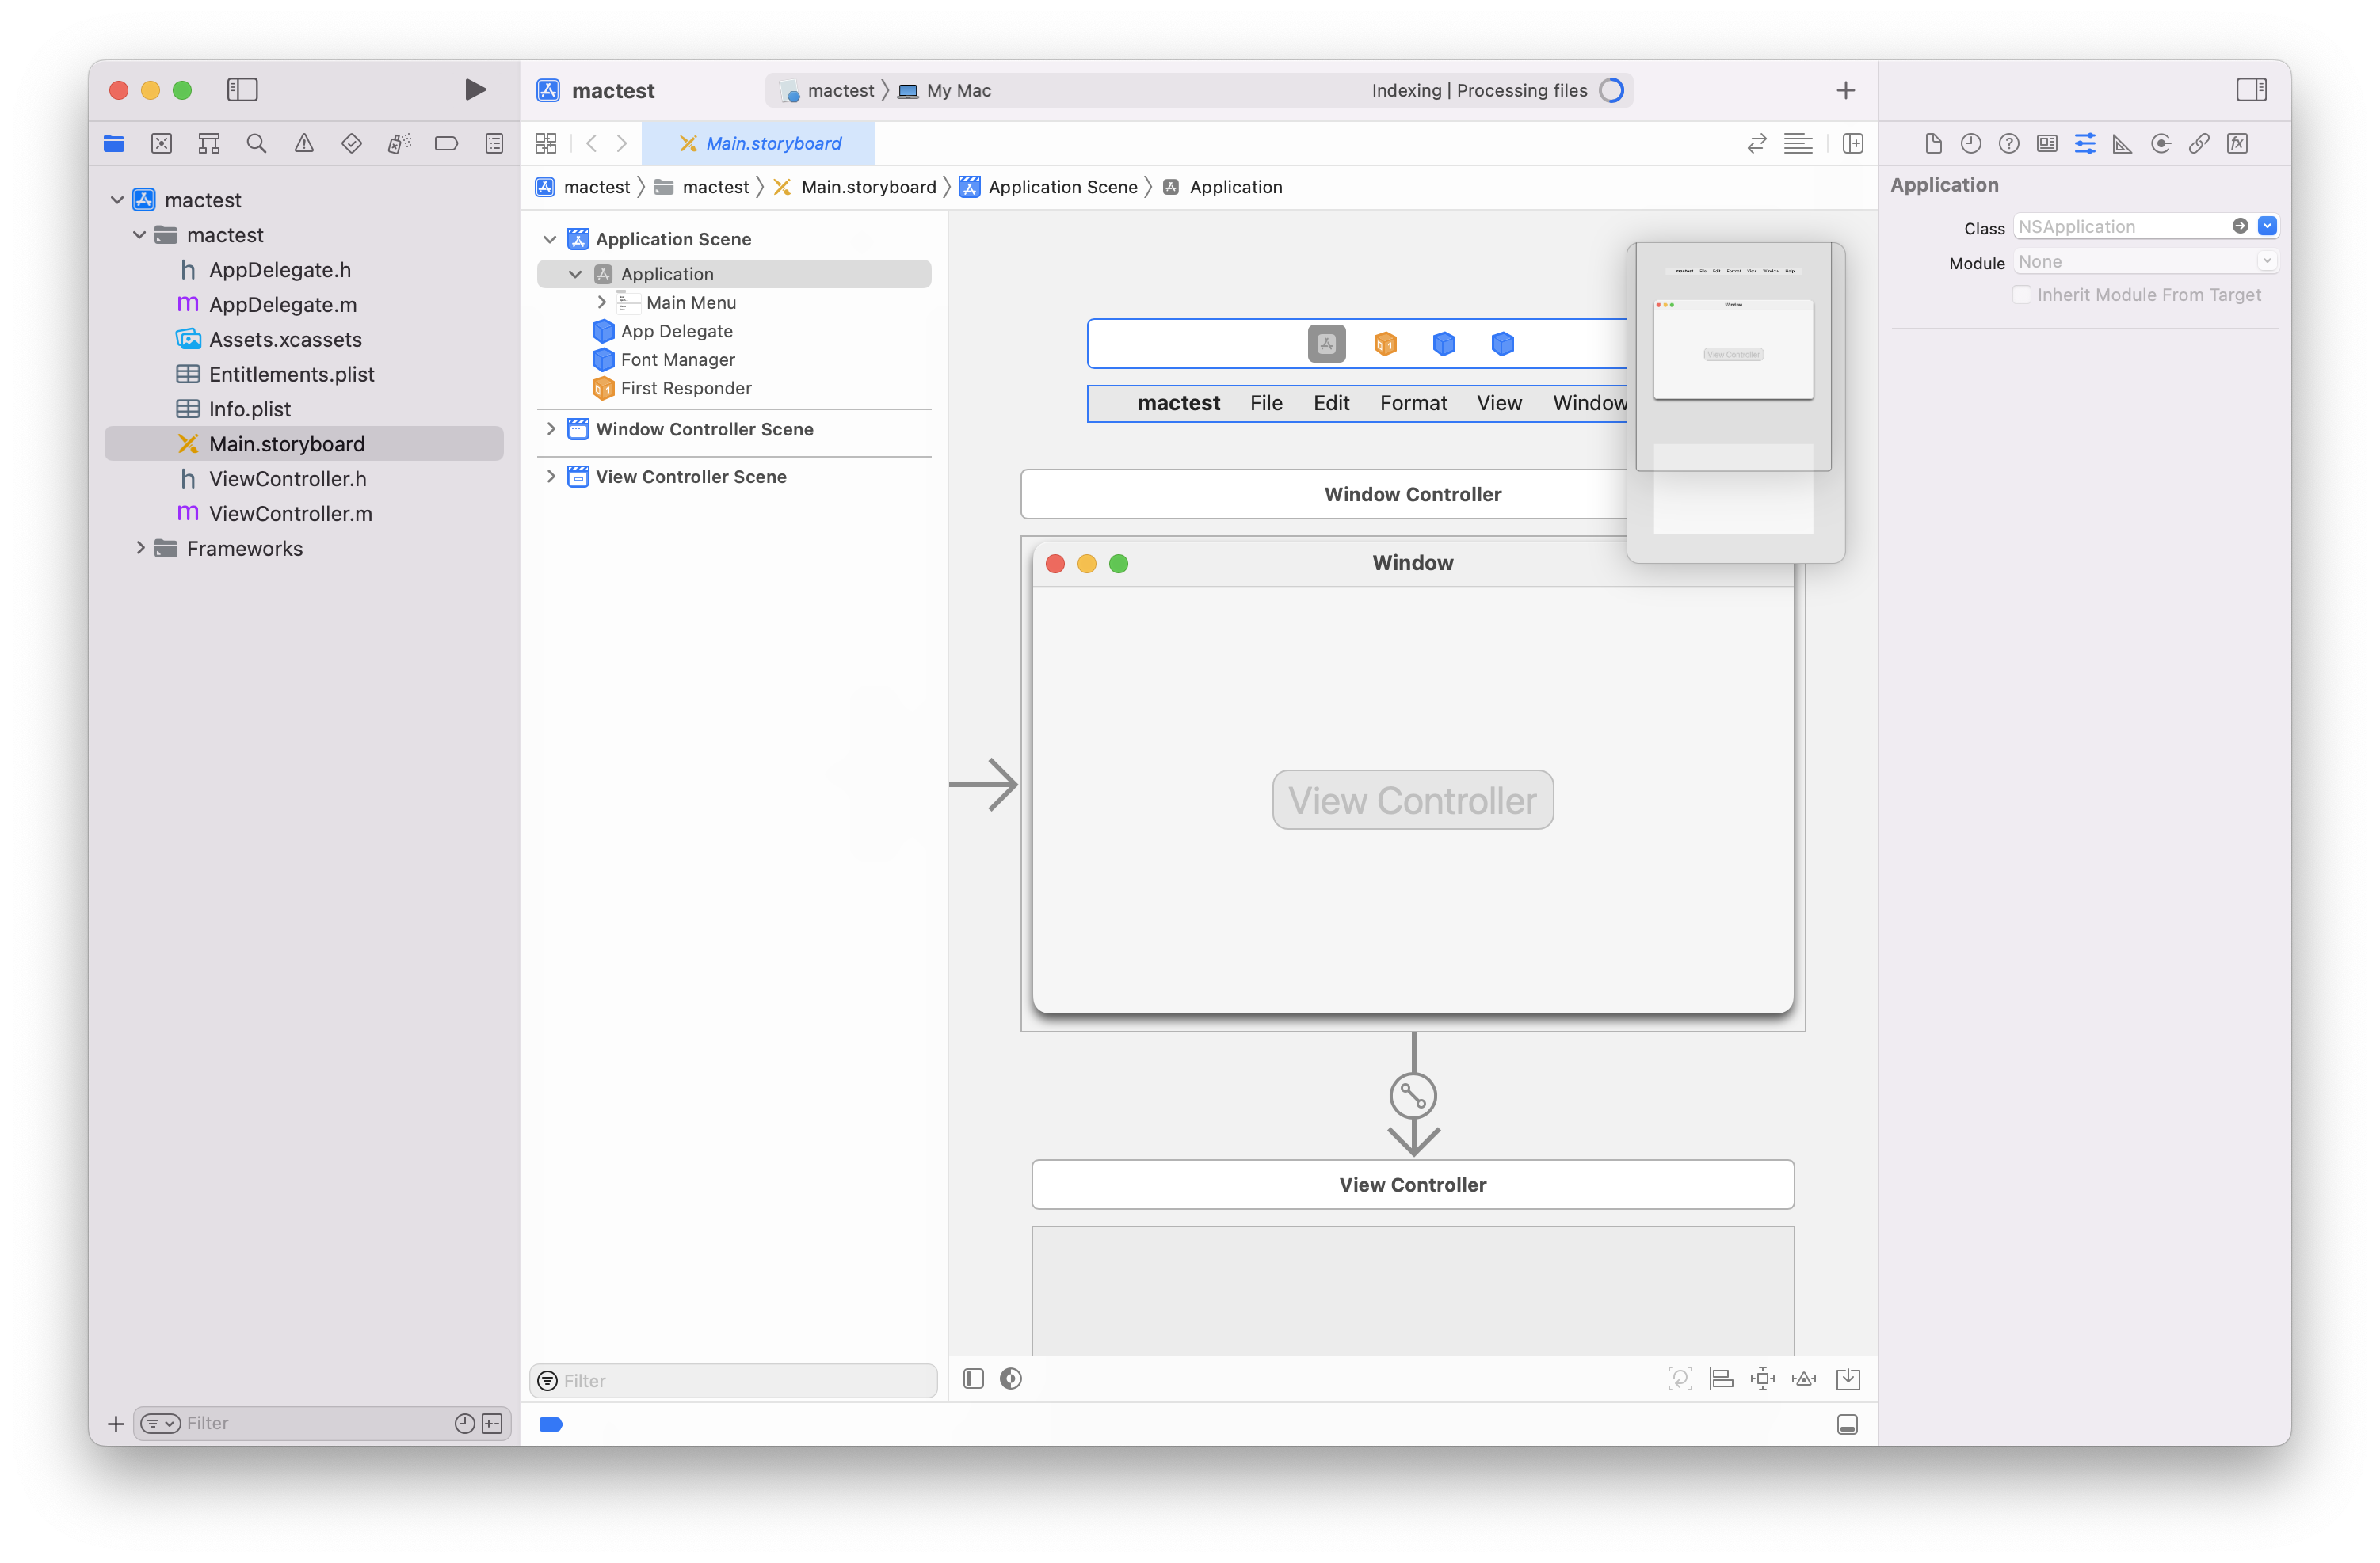This screenshot has width=2380, height=1563.
Task: Open the File menu in storyboard menubar
Action: pyautogui.click(x=1265, y=403)
